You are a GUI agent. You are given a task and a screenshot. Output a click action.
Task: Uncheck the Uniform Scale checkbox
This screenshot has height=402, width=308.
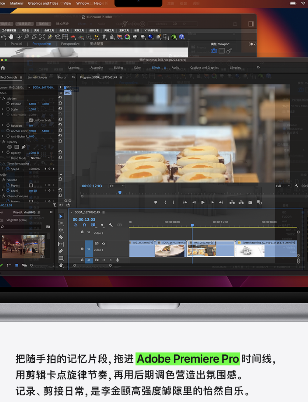point(31,120)
